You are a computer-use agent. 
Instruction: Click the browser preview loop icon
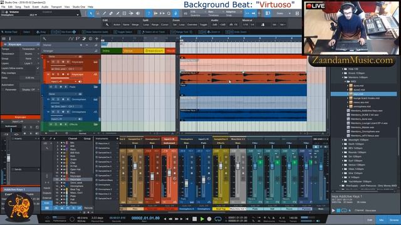344,211
